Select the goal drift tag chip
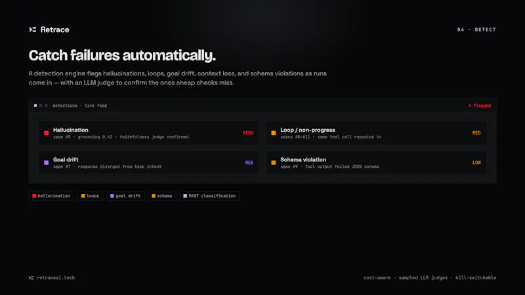525x295 pixels. pos(125,196)
